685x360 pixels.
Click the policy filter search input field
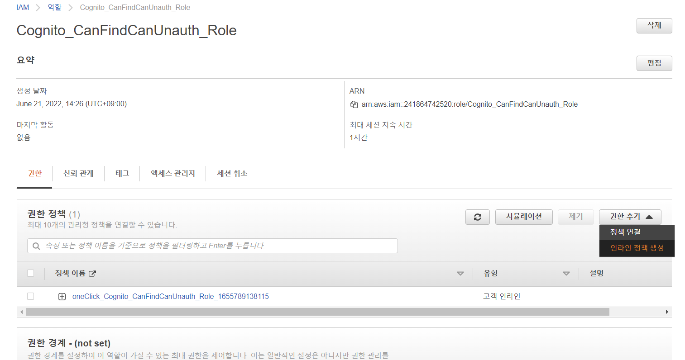click(212, 246)
